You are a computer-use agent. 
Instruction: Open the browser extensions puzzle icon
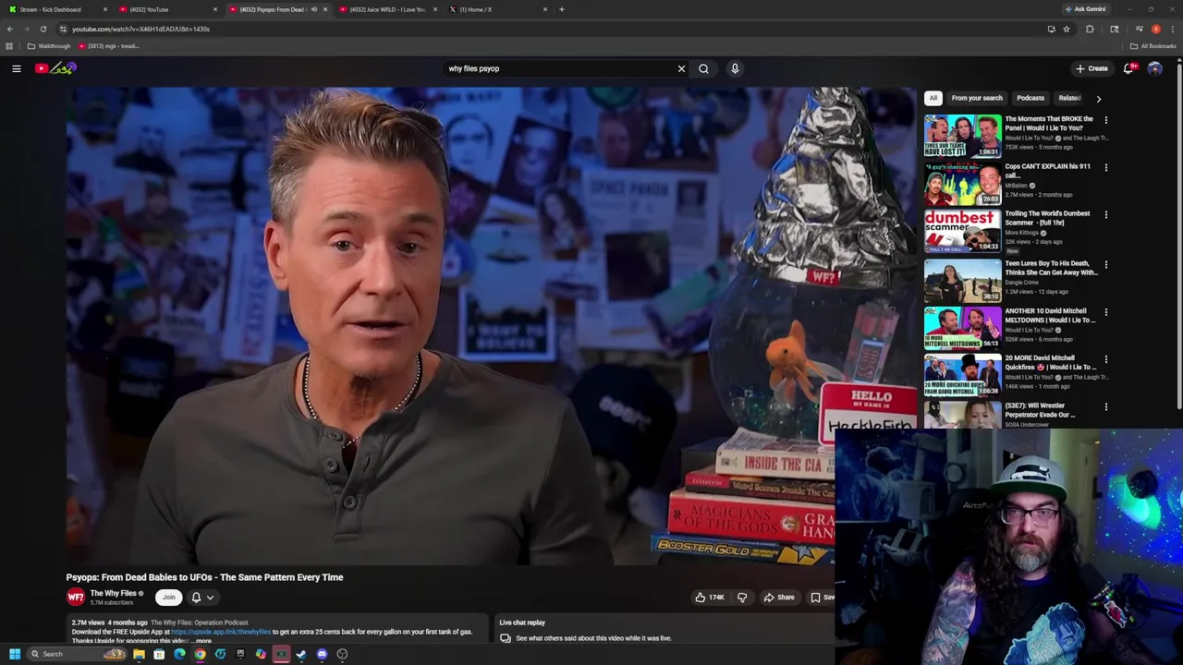(1090, 29)
